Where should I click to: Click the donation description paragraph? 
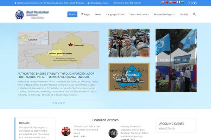click(34, 133)
